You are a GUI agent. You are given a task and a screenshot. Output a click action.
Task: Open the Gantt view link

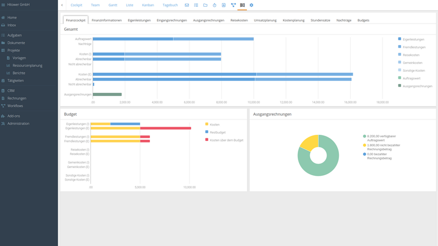point(113,5)
